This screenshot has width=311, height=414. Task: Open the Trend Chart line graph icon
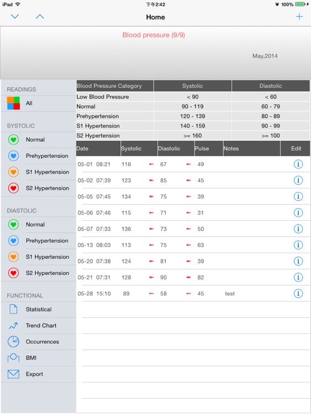tap(13, 326)
